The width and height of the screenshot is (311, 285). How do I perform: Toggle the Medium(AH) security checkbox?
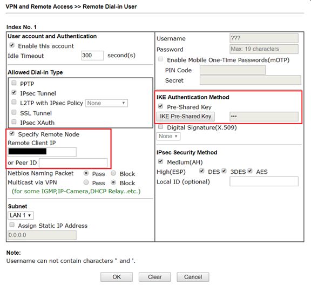pyautogui.click(x=161, y=161)
